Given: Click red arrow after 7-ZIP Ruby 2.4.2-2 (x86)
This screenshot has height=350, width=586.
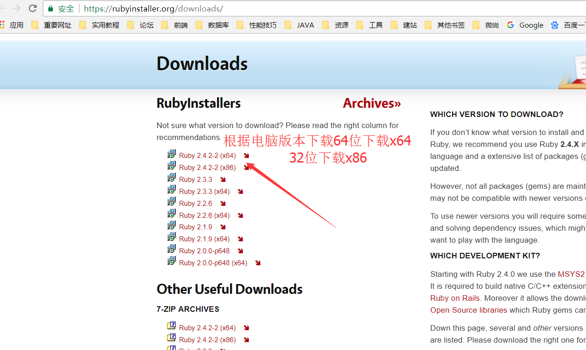Looking at the screenshot, I should click(x=247, y=340).
